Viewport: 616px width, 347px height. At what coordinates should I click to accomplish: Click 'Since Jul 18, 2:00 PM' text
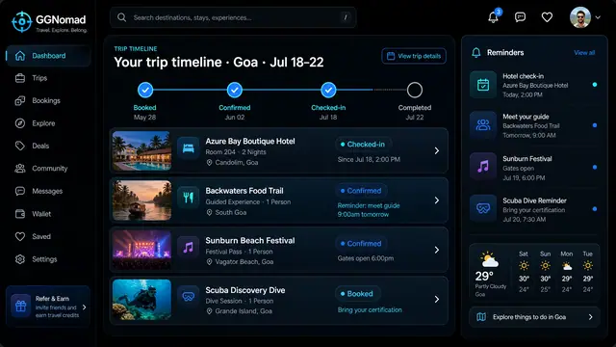pos(369,159)
